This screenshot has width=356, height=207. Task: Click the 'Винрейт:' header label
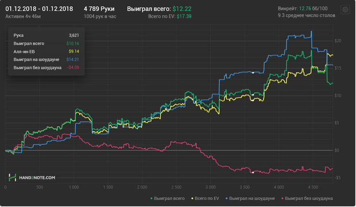pos(288,9)
